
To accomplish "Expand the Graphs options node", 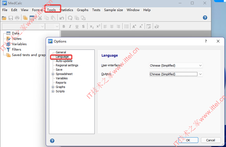I will pyautogui.click(x=53, y=87).
